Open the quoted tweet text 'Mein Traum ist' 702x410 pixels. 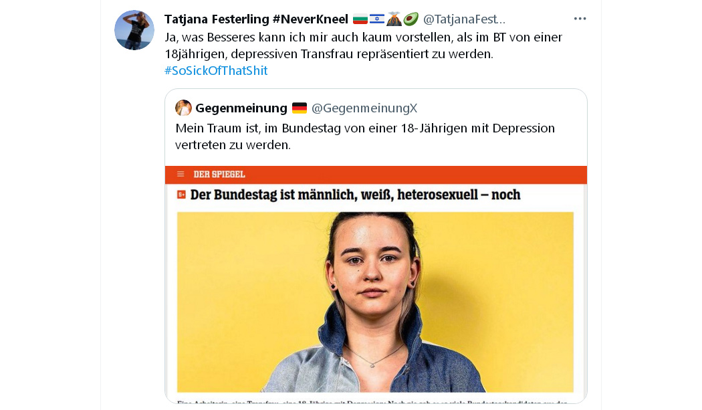pos(365,136)
